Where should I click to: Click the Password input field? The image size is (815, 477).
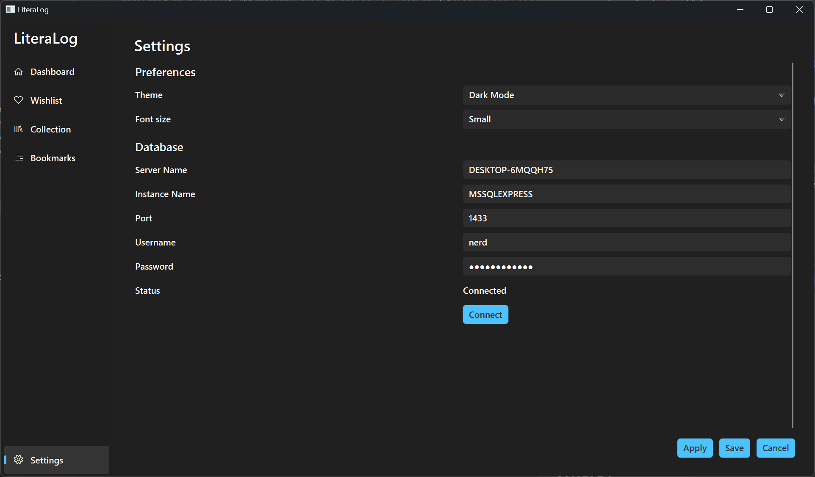pos(626,266)
